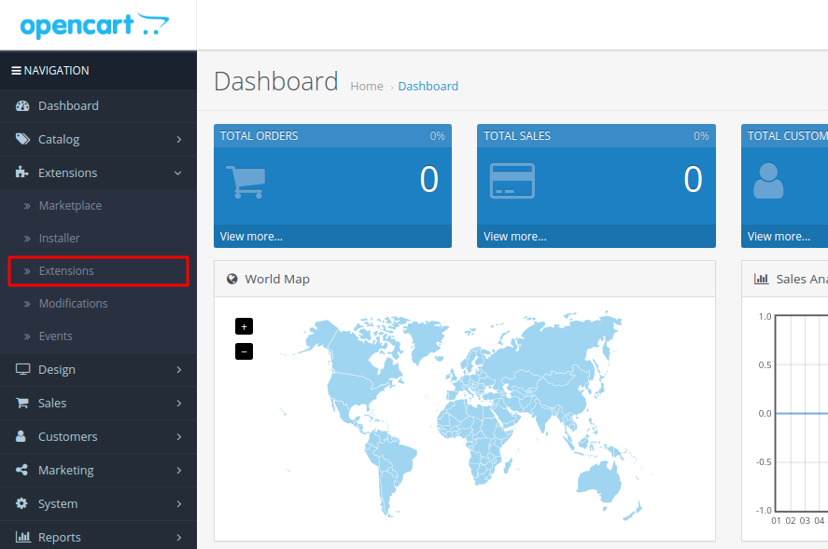Open Dashboard in the navigation sidebar
This screenshot has width=828, height=549.
click(98, 106)
